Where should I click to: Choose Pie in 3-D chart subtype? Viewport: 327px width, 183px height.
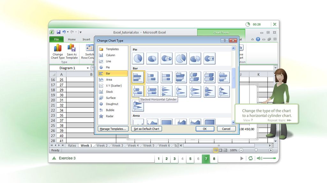pyautogui.click(x=152, y=58)
